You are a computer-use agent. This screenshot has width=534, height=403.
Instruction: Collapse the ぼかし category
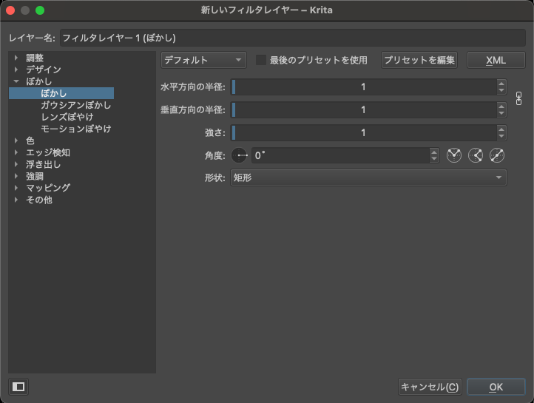[x=16, y=81]
